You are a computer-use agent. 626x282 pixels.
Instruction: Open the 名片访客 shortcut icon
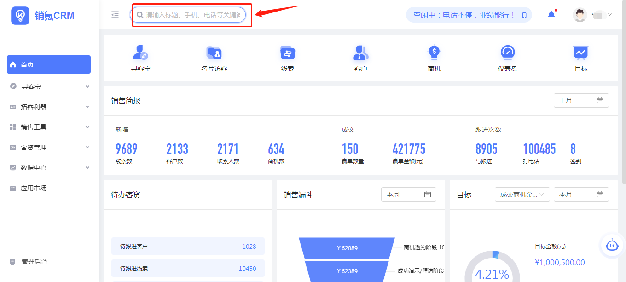(x=214, y=53)
